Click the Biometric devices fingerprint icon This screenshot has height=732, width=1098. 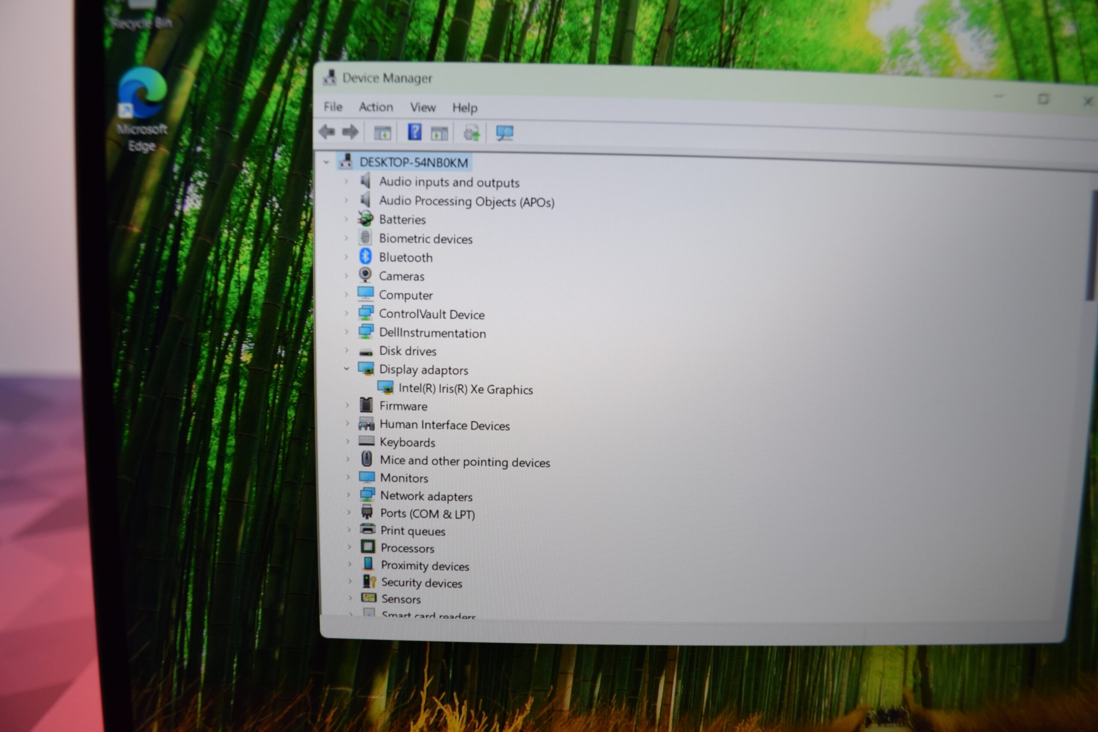(365, 238)
